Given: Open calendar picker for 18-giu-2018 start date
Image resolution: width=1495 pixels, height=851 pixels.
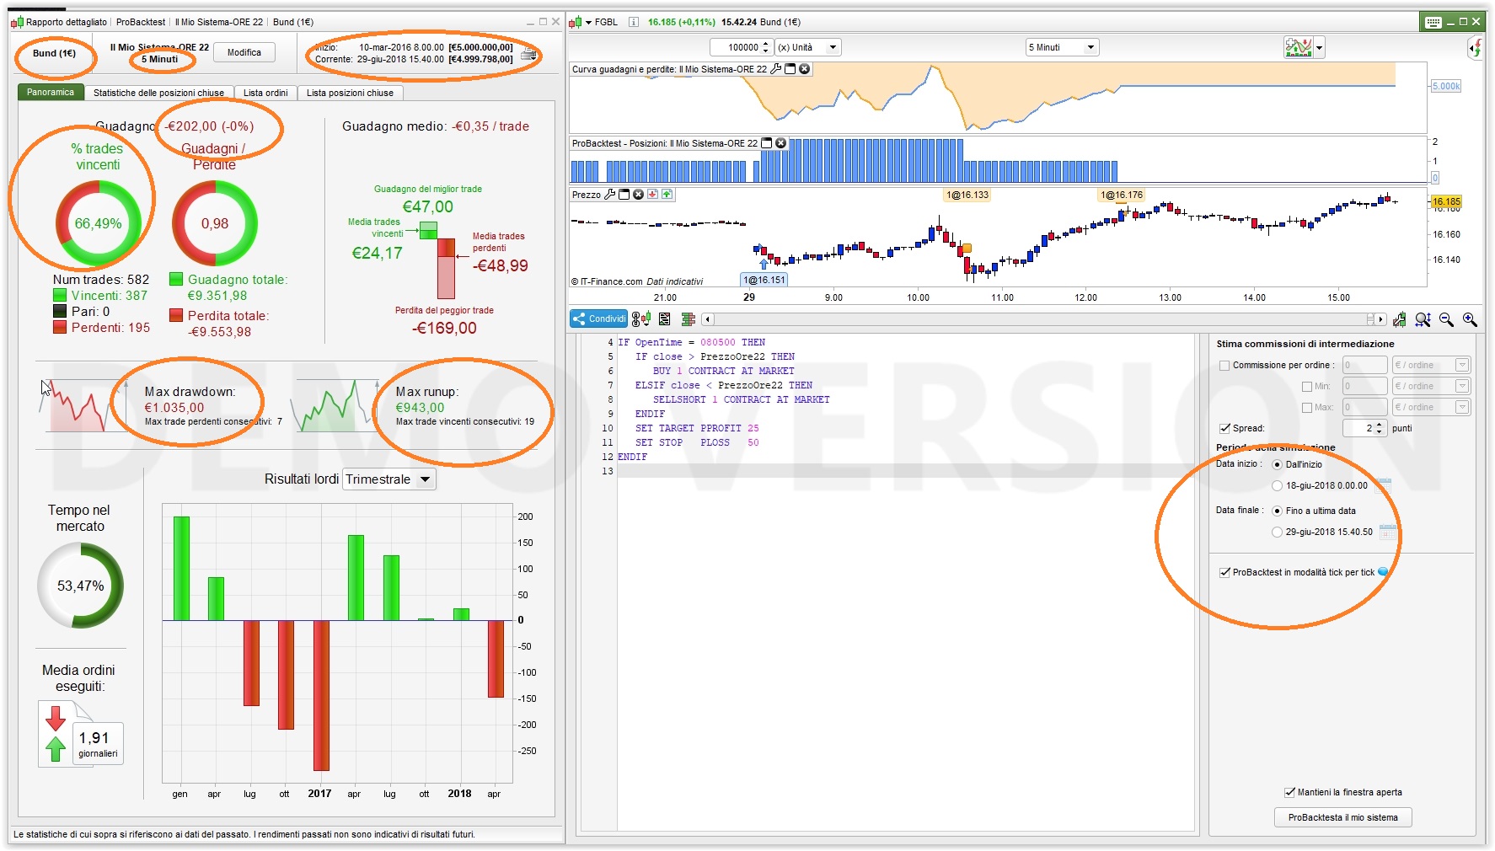Looking at the screenshot, I should pyautogui.click(x=1383, y=485).
